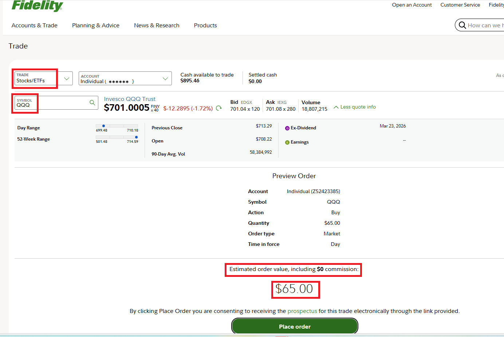The width and height of the screenshot is (504, 337).
Task: Click the Action value Buy
Action: (x=336, y=212)
